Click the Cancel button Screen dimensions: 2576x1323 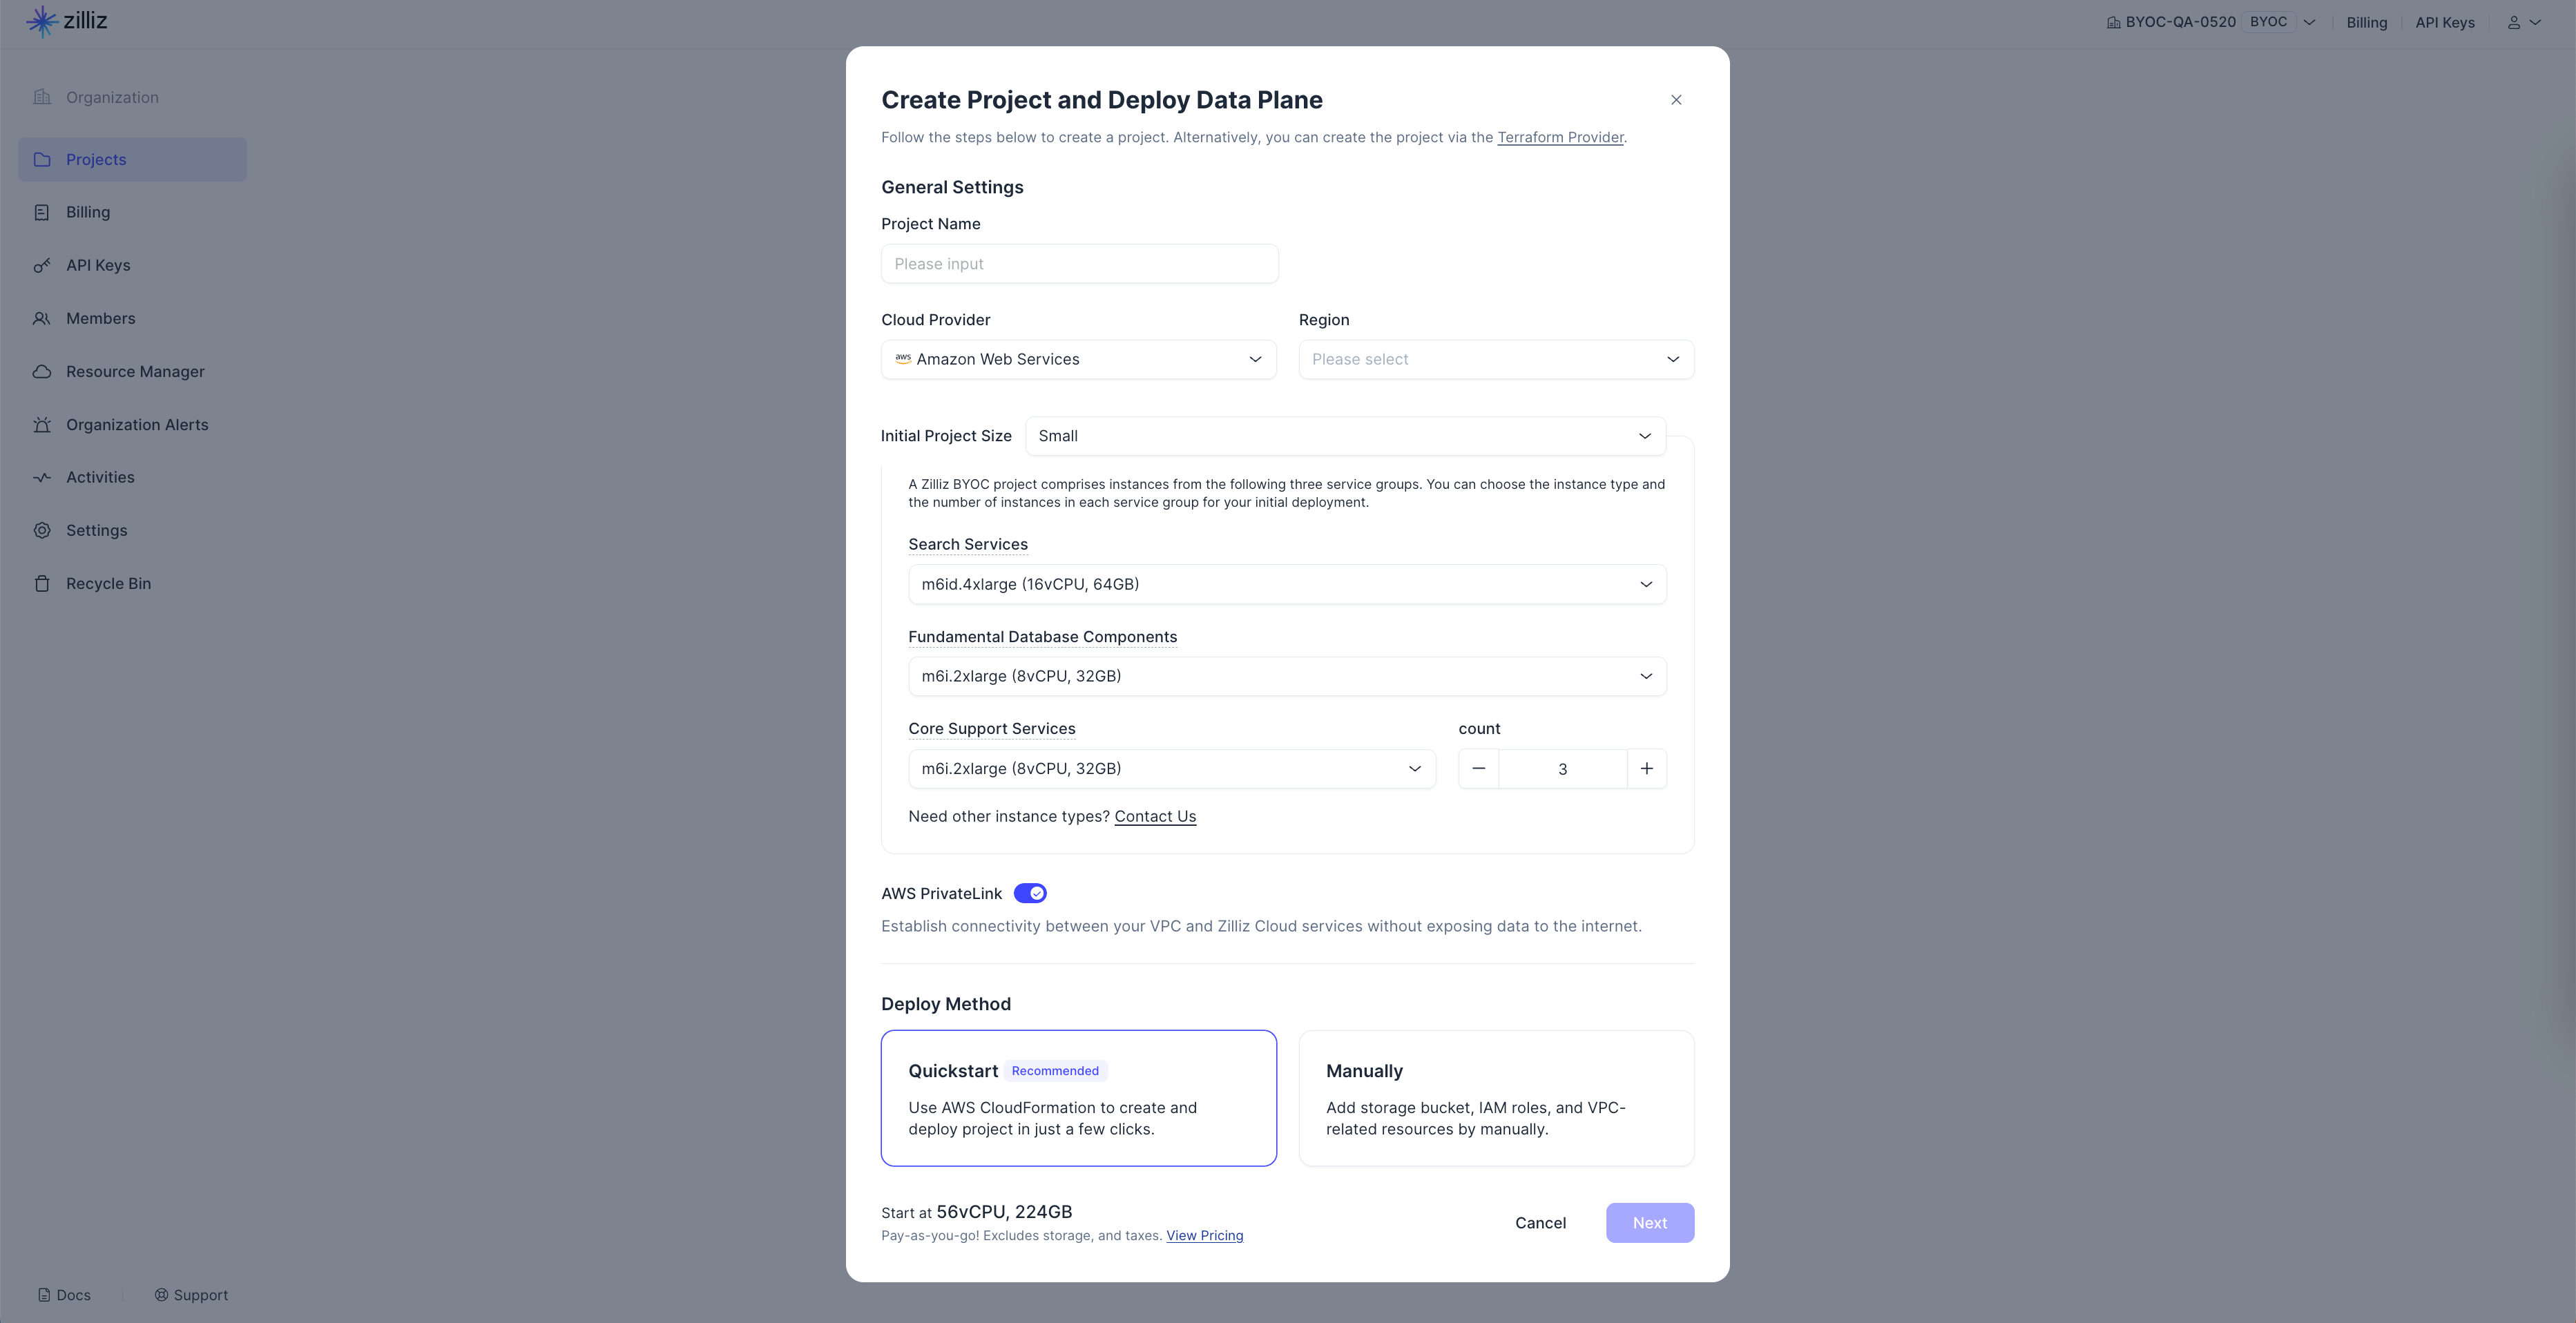pyautogui.click(x=1541, y=1223)
